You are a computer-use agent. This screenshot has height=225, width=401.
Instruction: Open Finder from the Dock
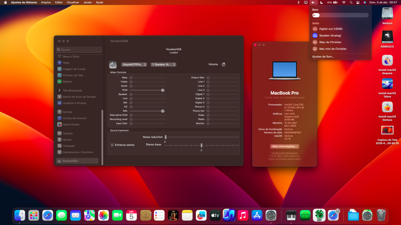coord(20,215)
